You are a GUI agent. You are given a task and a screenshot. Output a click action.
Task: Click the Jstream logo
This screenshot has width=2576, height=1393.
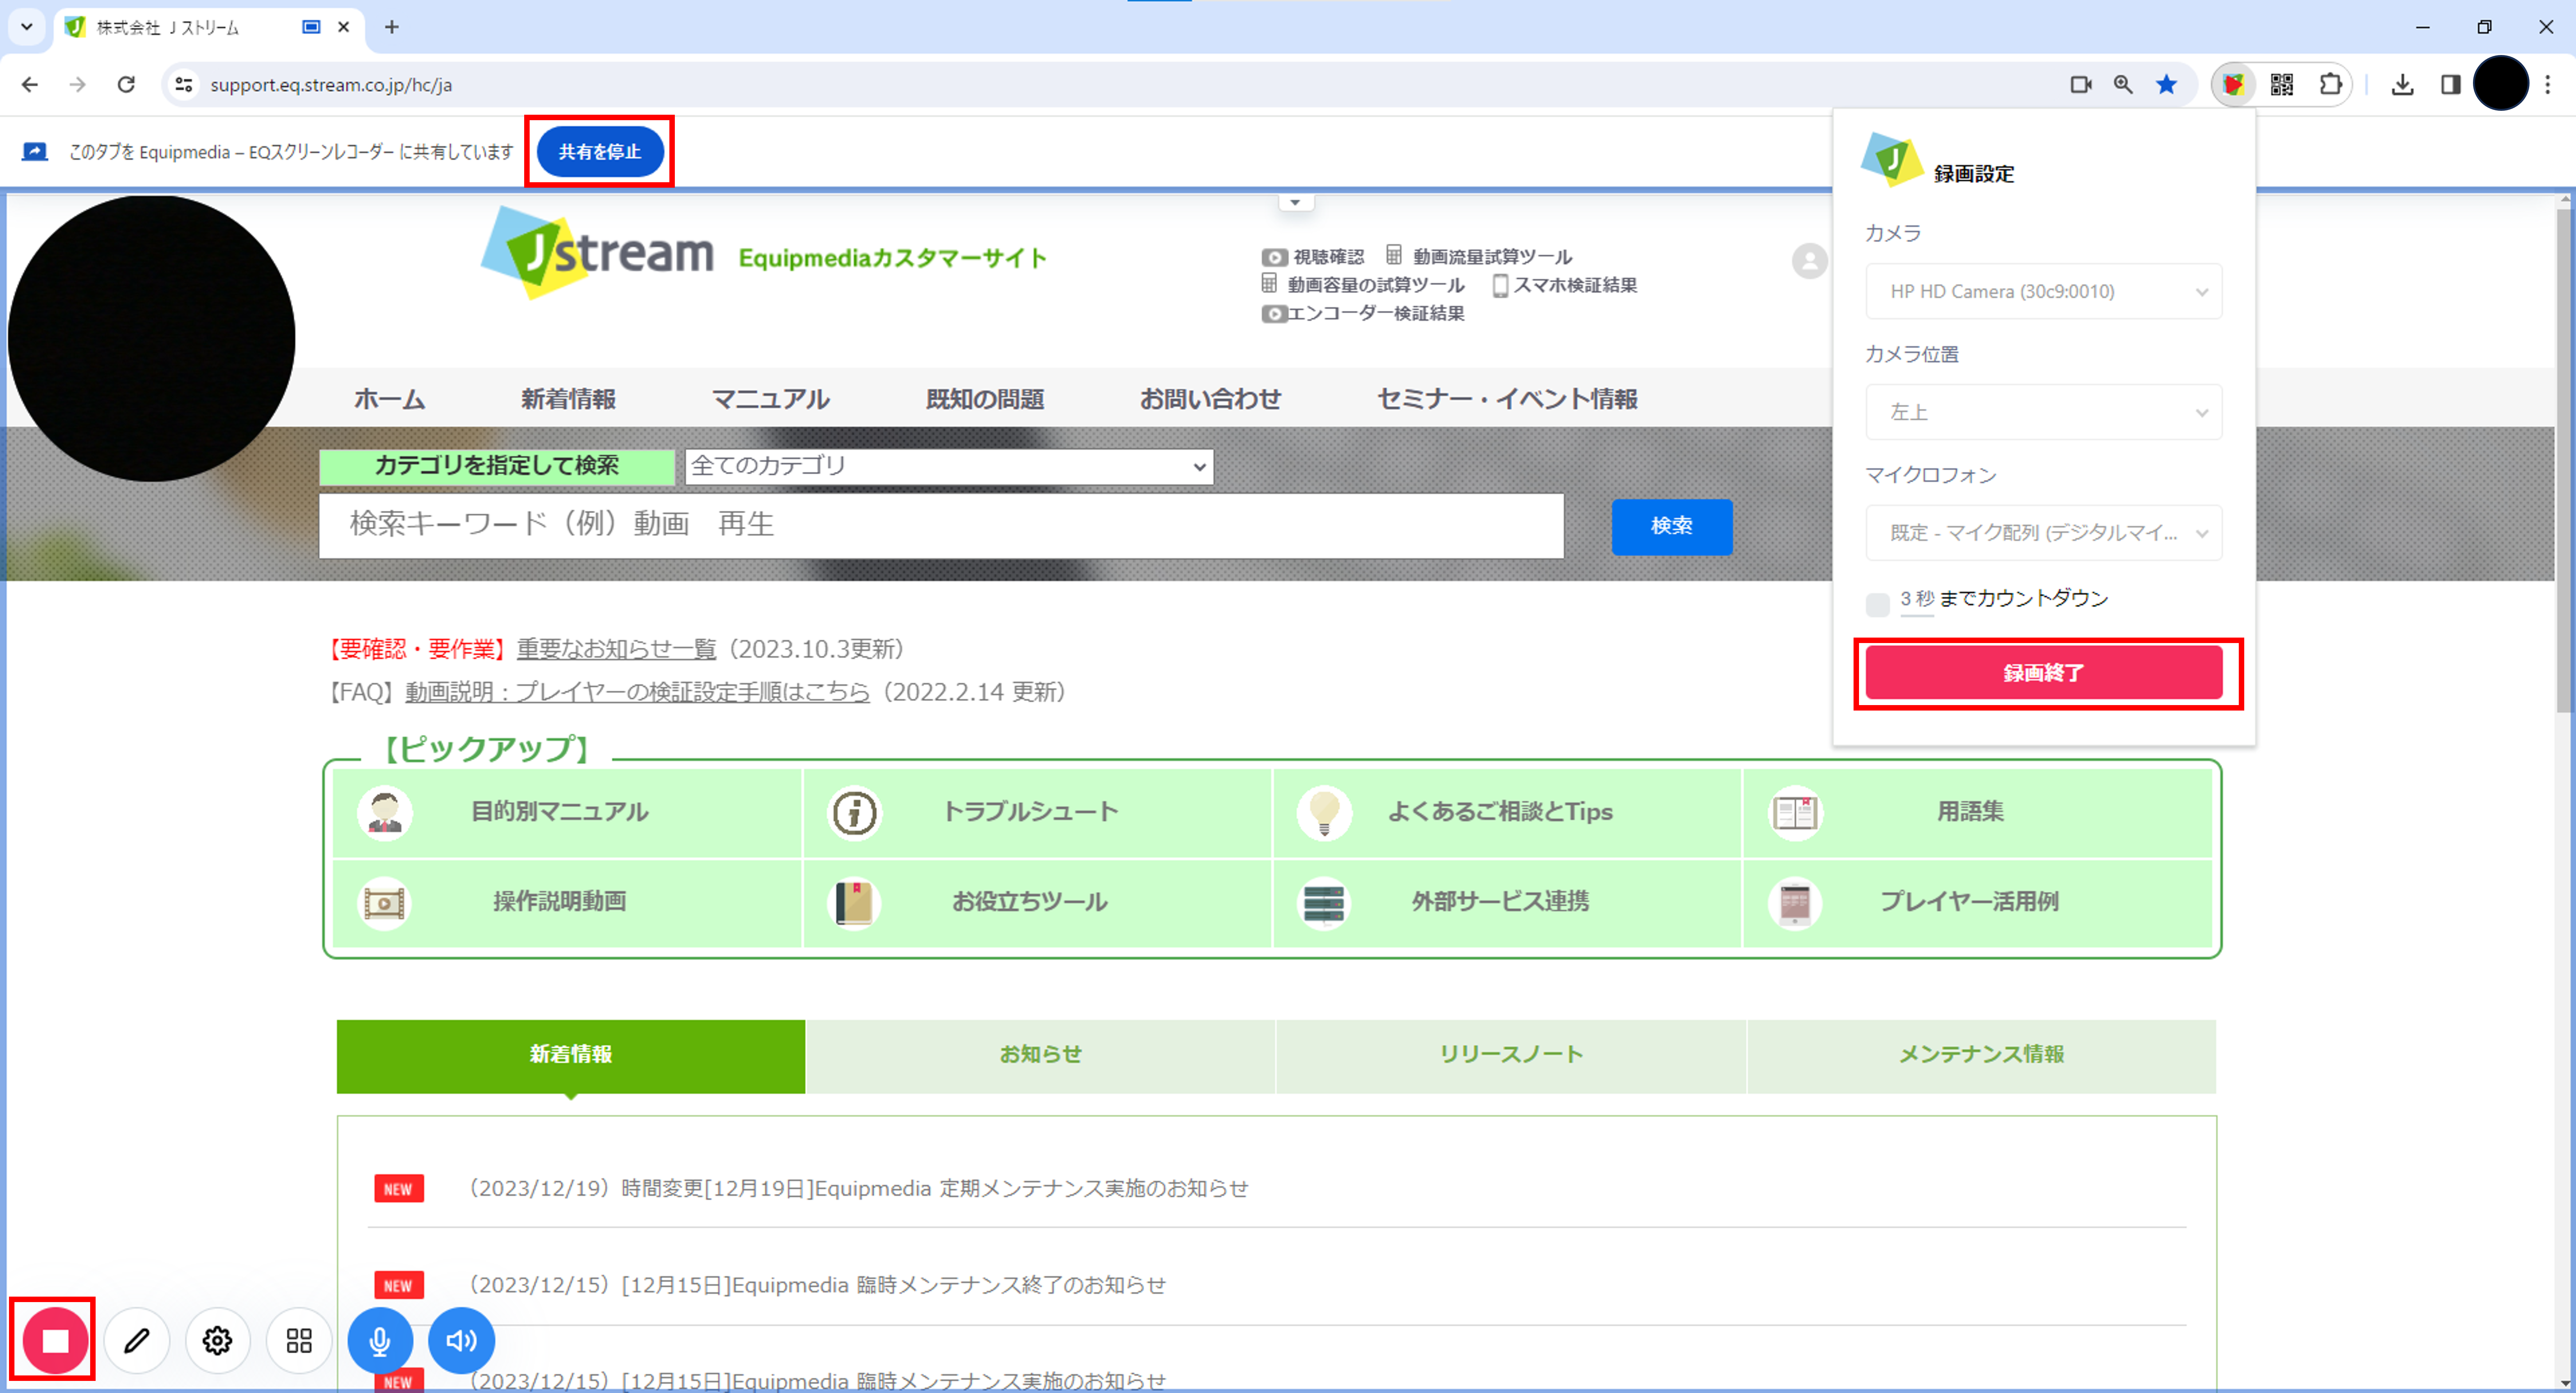tap(598, 253)
